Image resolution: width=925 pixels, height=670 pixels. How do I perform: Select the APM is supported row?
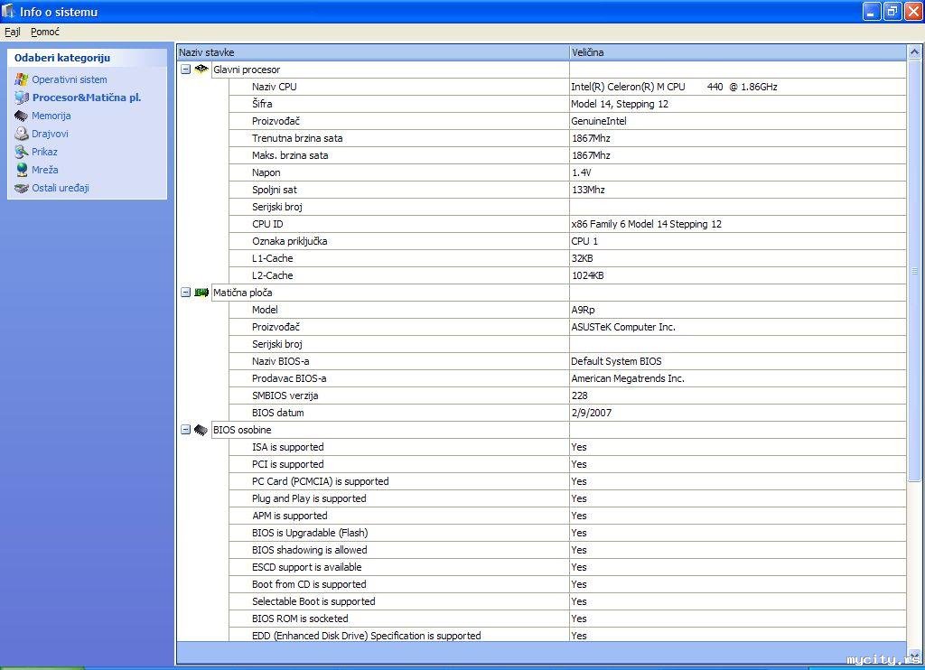tap(567, 516)
